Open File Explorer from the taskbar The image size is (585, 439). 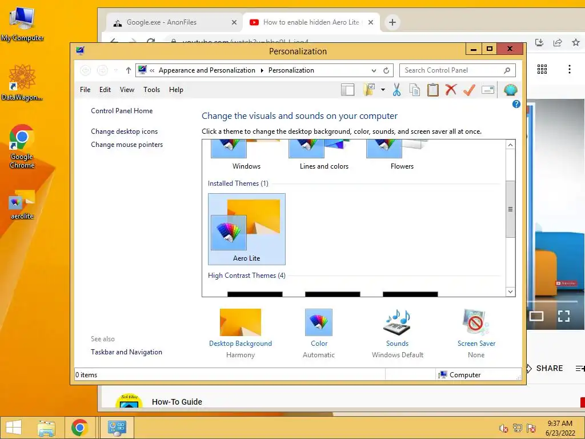(x=46, y=428)
